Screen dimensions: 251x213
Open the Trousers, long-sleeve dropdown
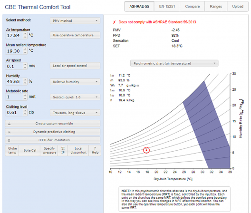75,113
